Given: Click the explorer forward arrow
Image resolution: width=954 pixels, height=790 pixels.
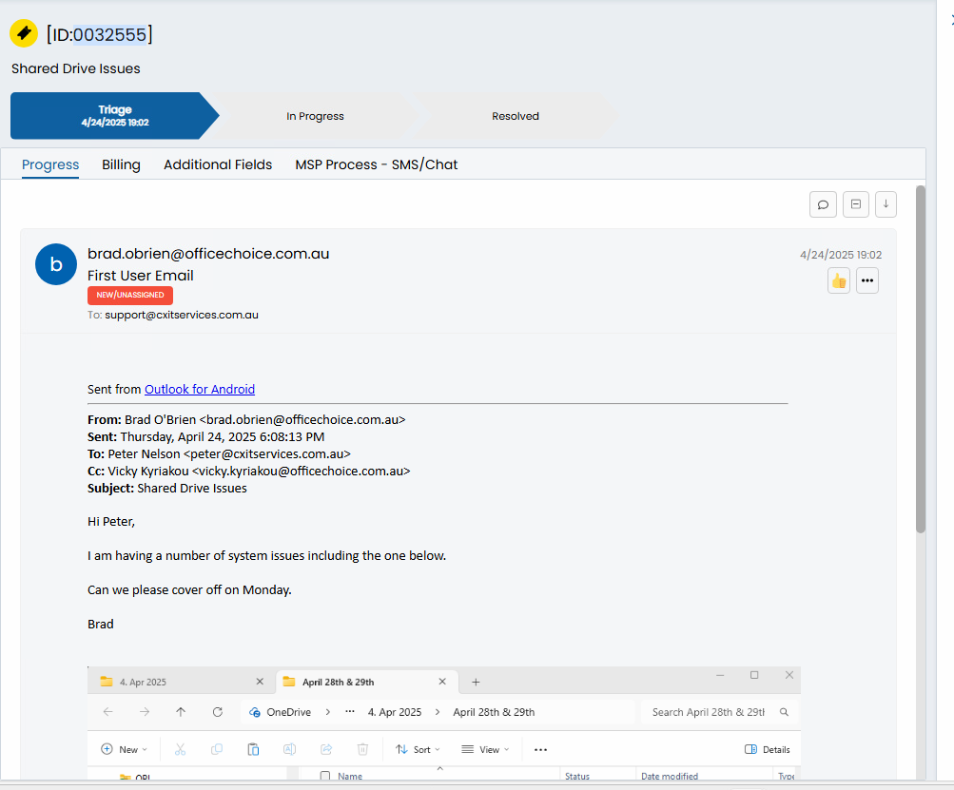Looking at the screenshot, I should (145, 712).
